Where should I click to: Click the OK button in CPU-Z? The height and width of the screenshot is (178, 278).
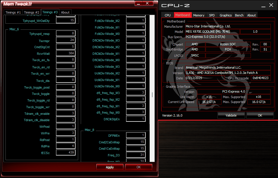(x=260, y=115)
